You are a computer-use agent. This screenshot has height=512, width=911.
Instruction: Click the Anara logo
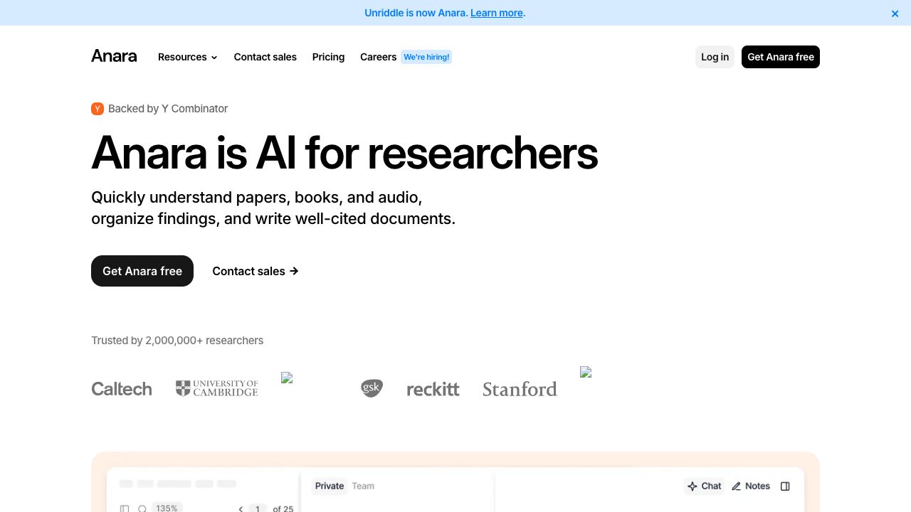pyautogui.click(x=114, y=56)
